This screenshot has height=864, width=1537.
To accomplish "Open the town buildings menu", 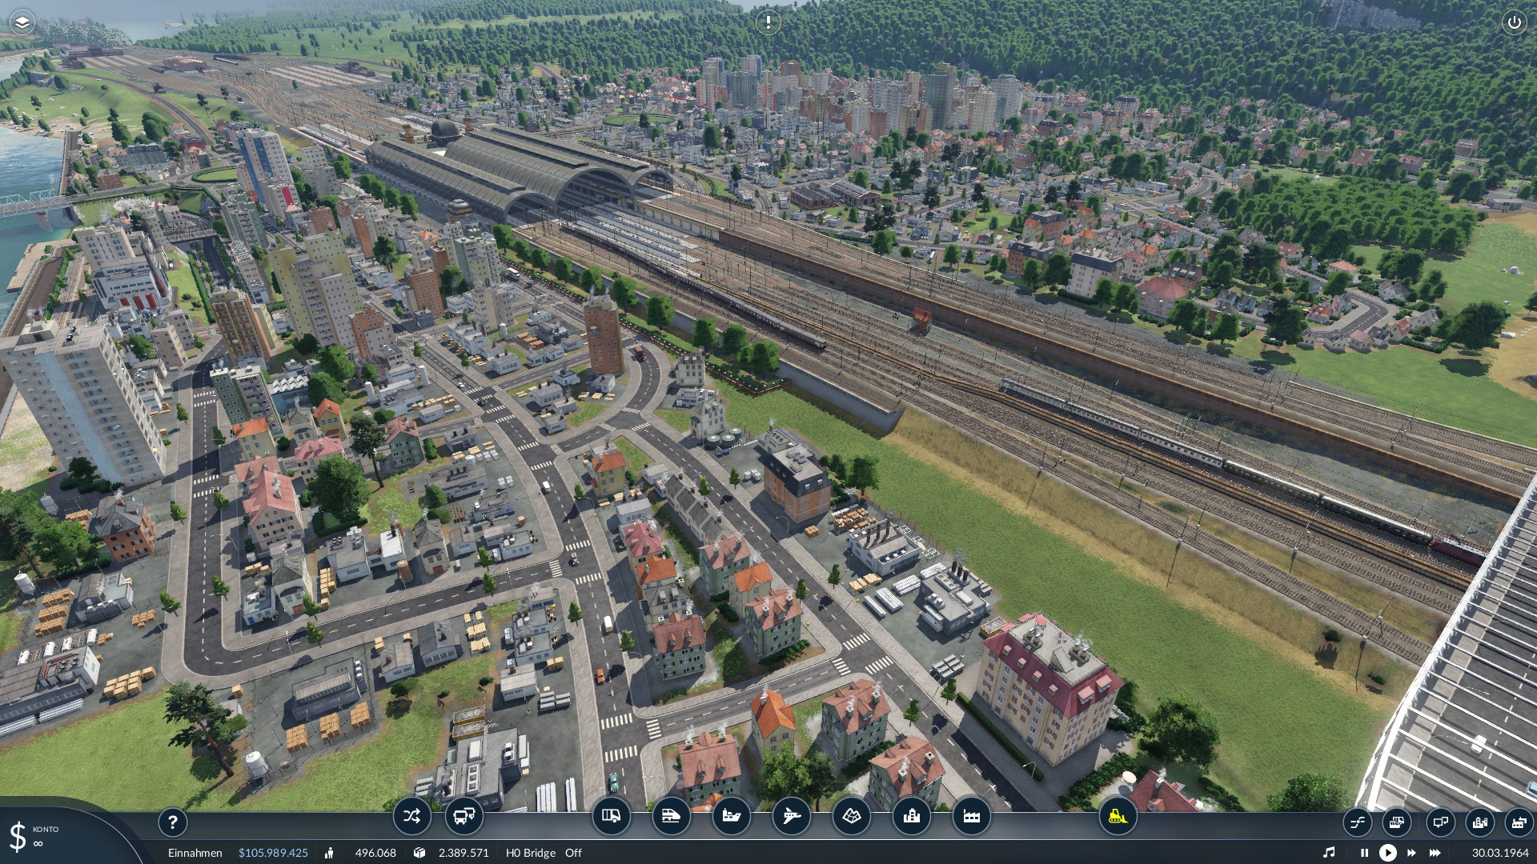I will click(911, 816).
